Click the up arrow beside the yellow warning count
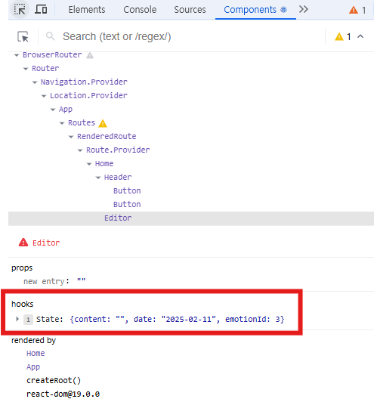 click(x=360, y=36)
